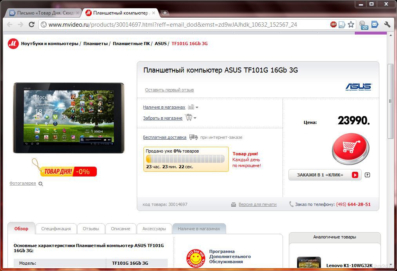The width and height of the screenshot is (397, 271).
Task: Click the ASUS tablet product image
Action: [69, 118]
